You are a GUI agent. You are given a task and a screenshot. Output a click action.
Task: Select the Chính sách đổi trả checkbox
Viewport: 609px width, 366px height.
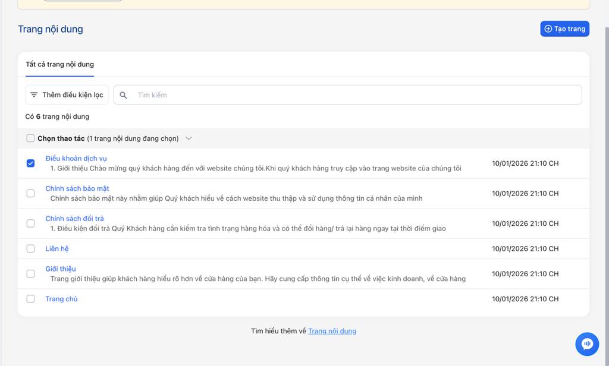point(30,223)
